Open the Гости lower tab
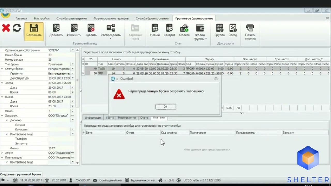This screenshot has height=186, width=331. click(110, 118)
